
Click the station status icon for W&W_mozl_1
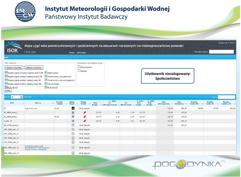pos(73,117)
